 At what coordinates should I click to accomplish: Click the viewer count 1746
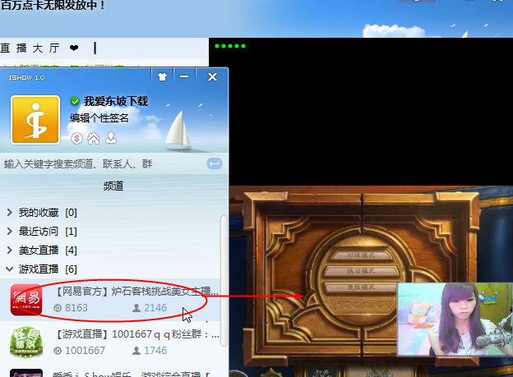point(155,351)
